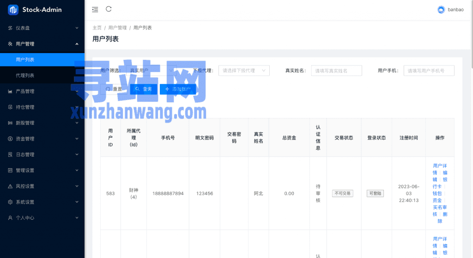Select 用户列表 in the sidebar

[x=42, y=59]
